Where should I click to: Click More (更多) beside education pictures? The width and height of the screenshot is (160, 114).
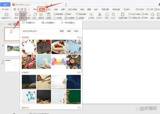point(79,72)
